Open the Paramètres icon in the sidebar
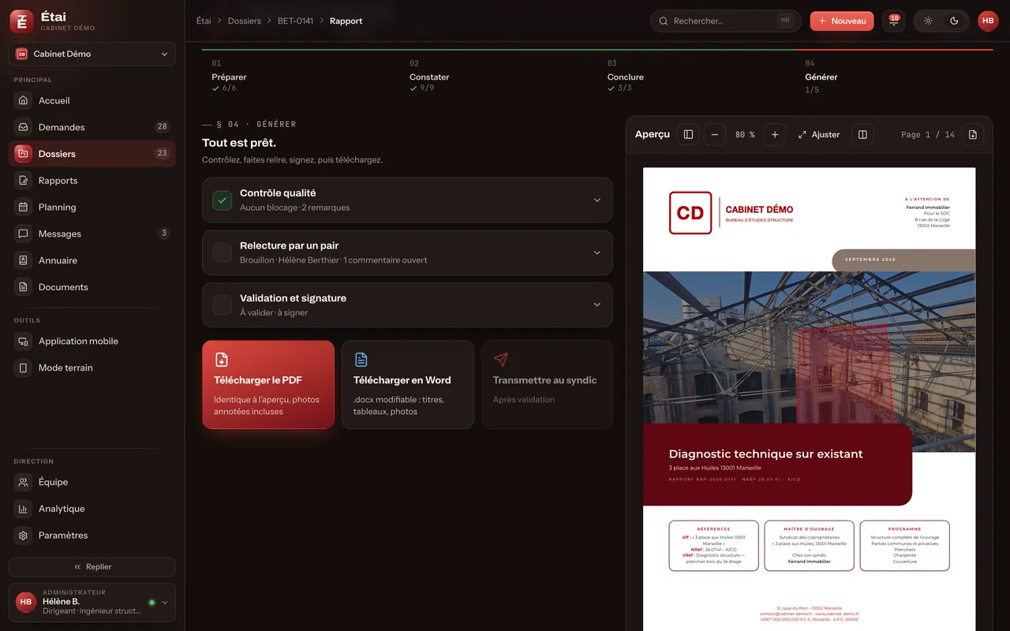Screen dimensions: 1010x631 point(24,536)
